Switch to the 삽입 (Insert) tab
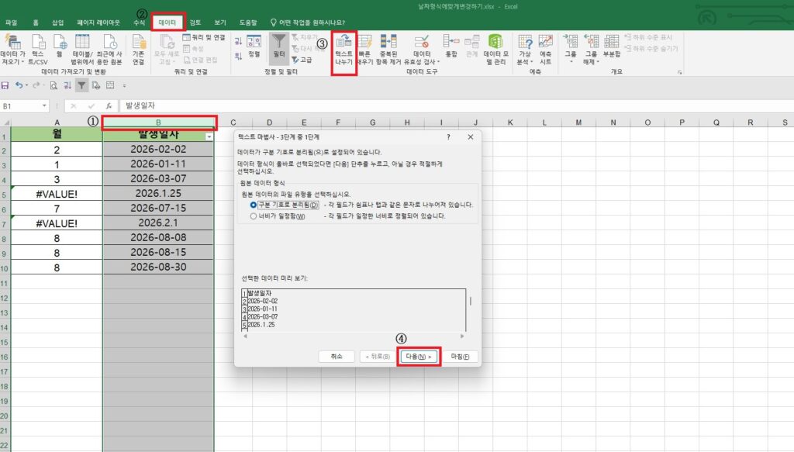794x452 pixels. (57, 22)
